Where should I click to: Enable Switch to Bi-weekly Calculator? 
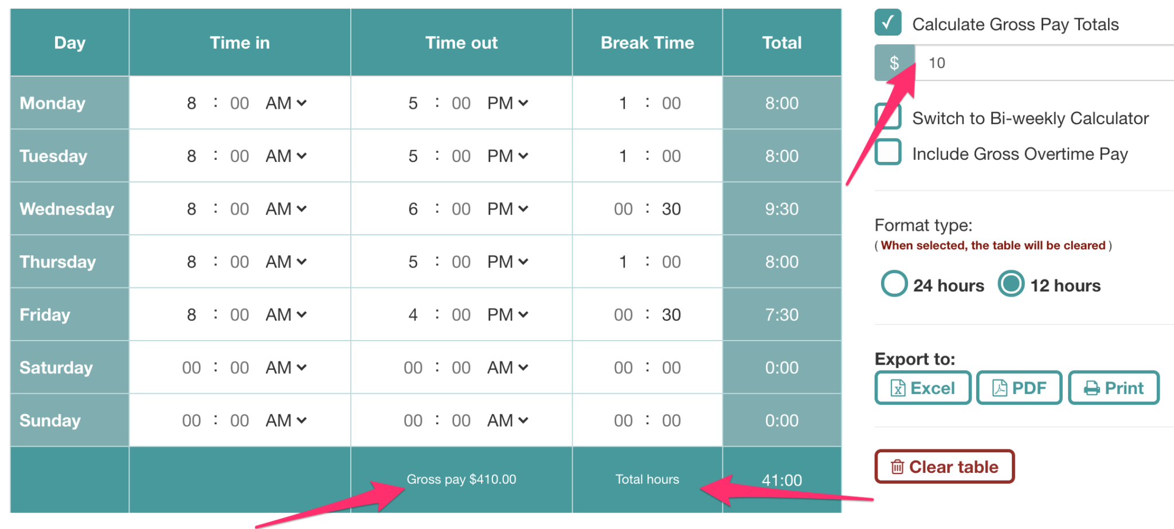coord(887,116)
